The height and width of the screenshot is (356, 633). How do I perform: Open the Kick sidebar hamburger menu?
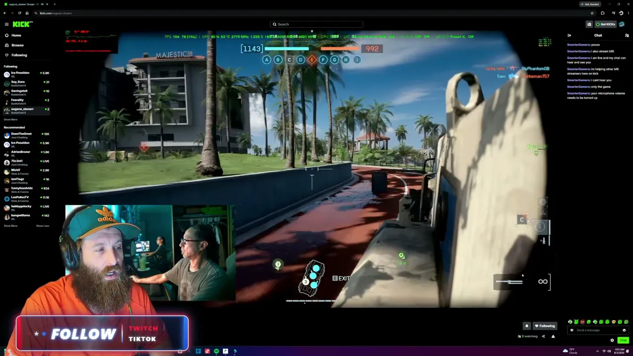pos(6,24)
